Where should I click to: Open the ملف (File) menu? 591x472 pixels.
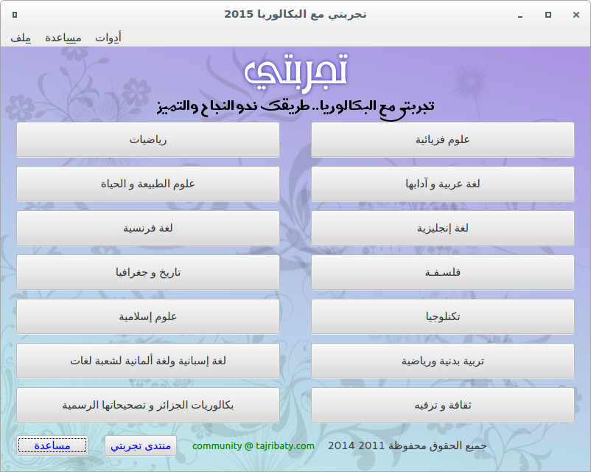[21, 38]
